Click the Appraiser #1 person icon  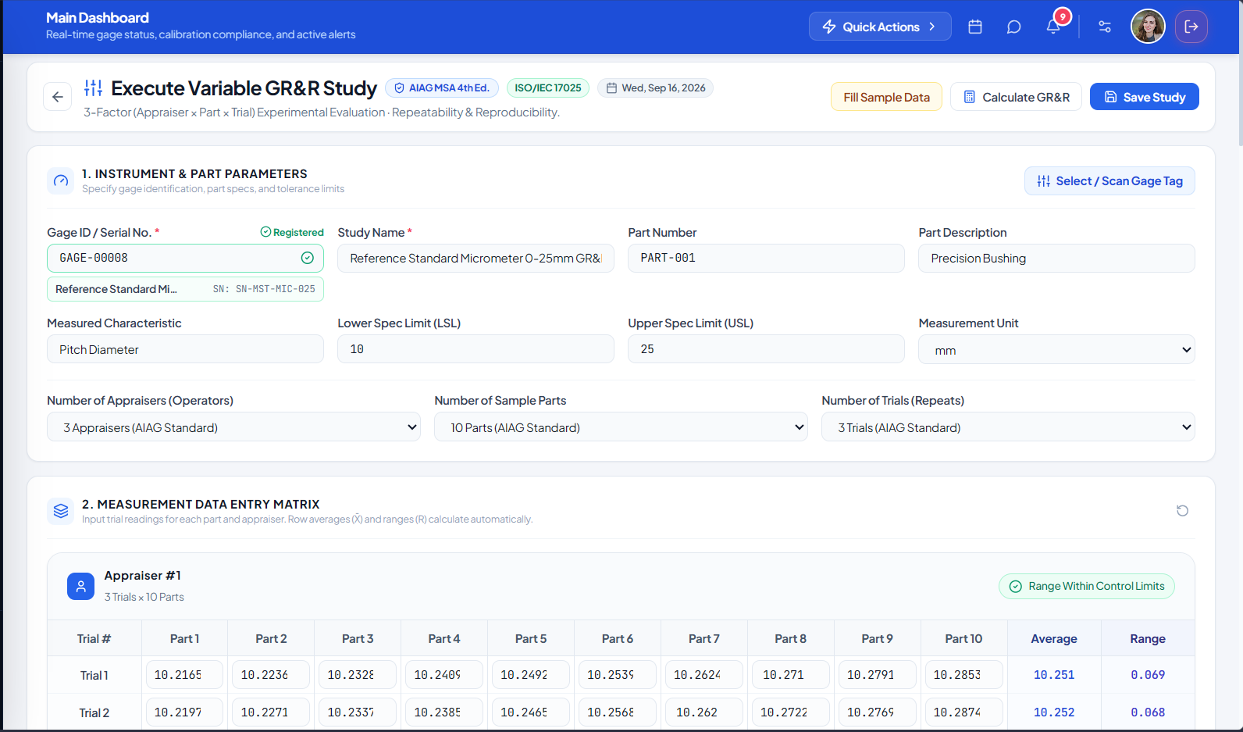80,586
